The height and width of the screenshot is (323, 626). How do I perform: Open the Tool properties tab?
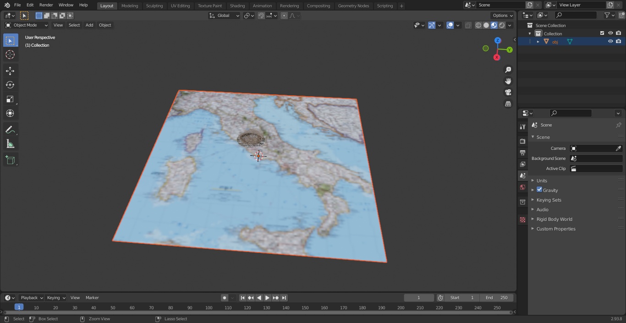tap(522, 126)
